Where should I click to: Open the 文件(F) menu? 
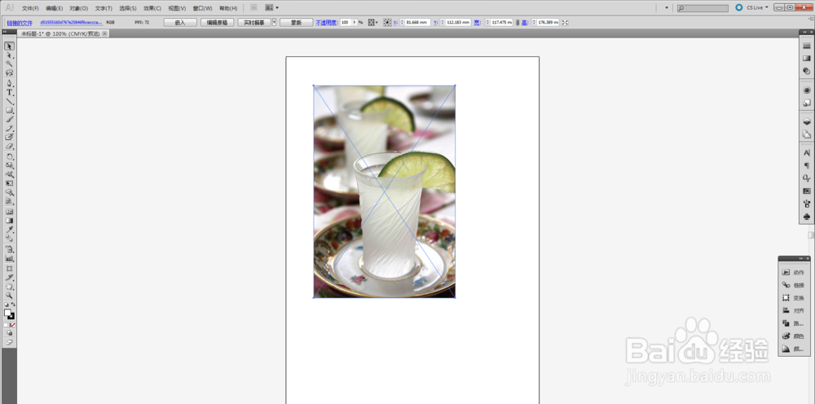30,8
